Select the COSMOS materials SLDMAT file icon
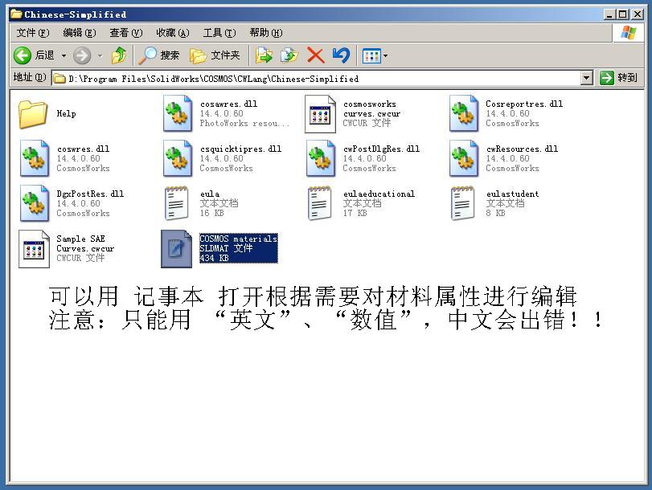This screenshot has width=652, height=490. point(177,248)
